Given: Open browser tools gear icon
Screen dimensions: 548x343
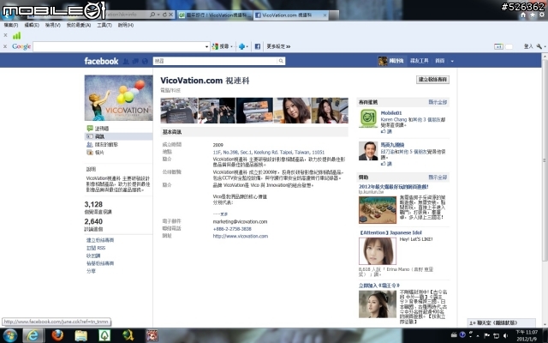Looking at the screenshot, I should tap(542, 15).
